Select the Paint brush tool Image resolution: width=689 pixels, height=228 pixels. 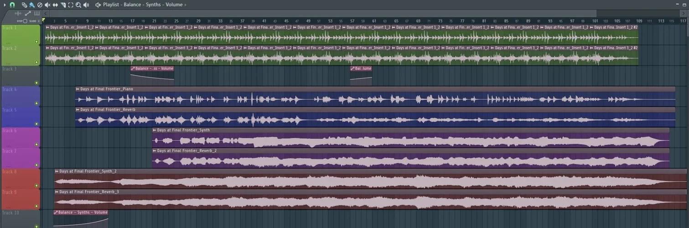pos(31,5)
